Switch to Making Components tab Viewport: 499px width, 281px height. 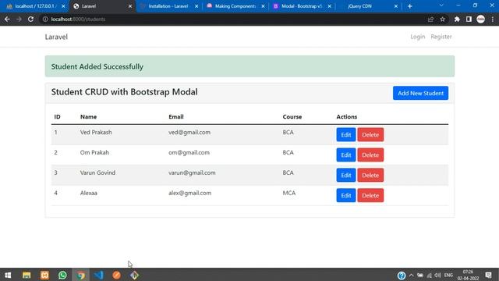click(x=235, y=6)
